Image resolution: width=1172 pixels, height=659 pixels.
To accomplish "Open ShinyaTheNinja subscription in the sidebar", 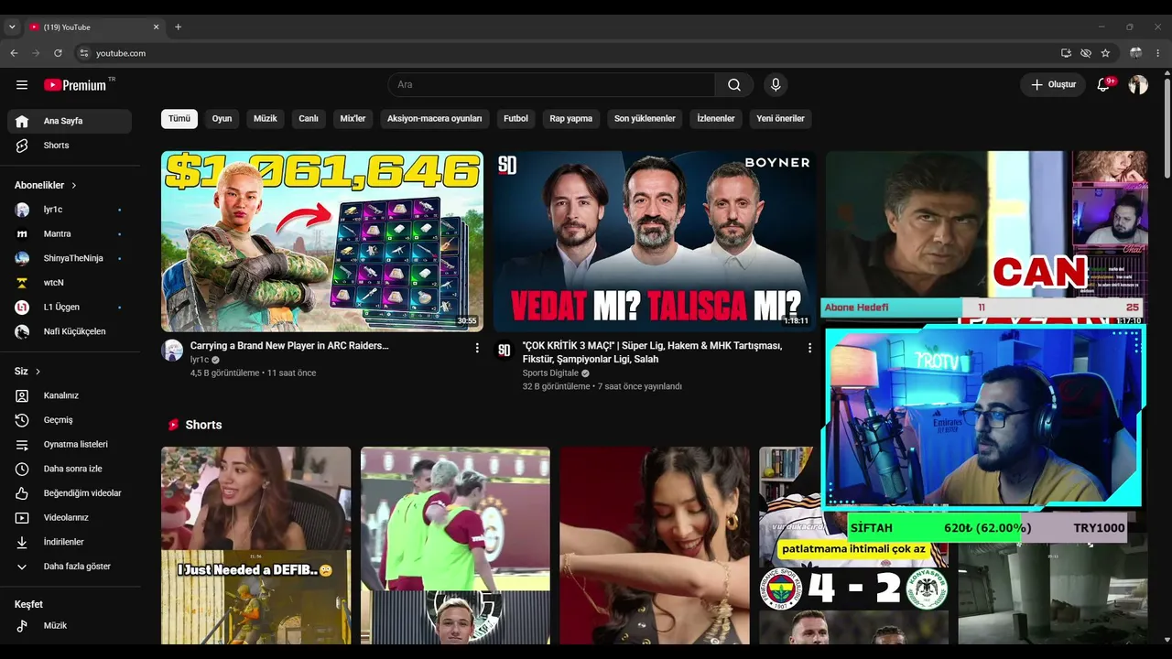I will coord(70,258).
